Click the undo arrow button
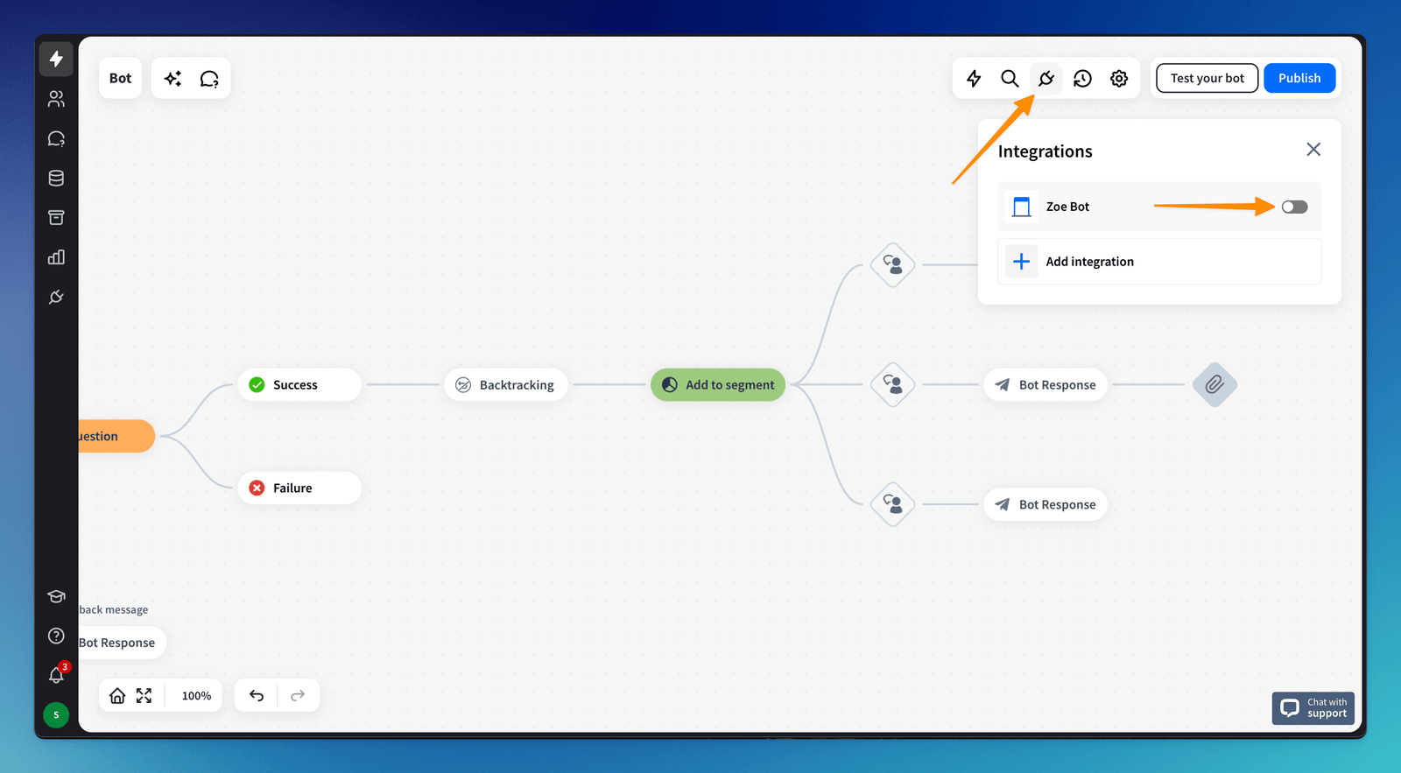 (x=257, y=696)
